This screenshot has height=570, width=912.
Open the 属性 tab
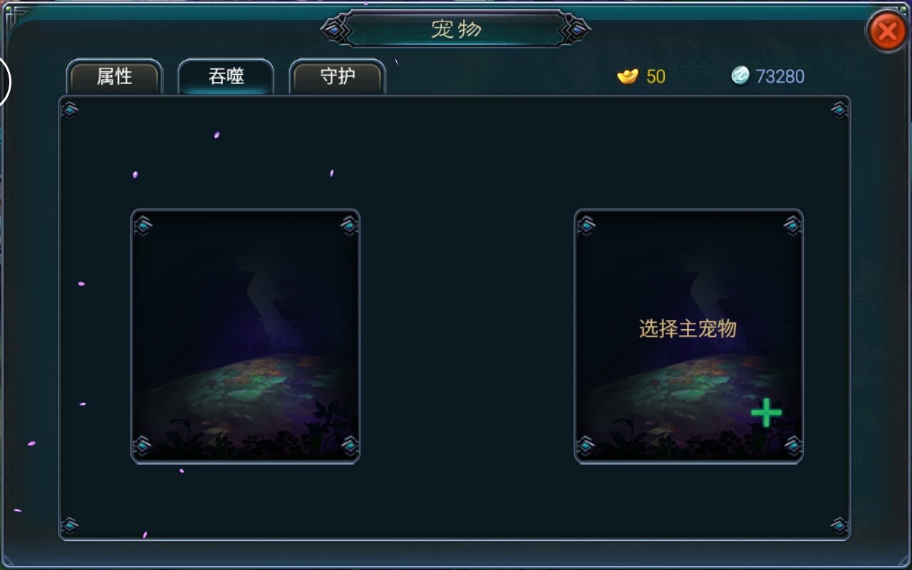point(114,77)
